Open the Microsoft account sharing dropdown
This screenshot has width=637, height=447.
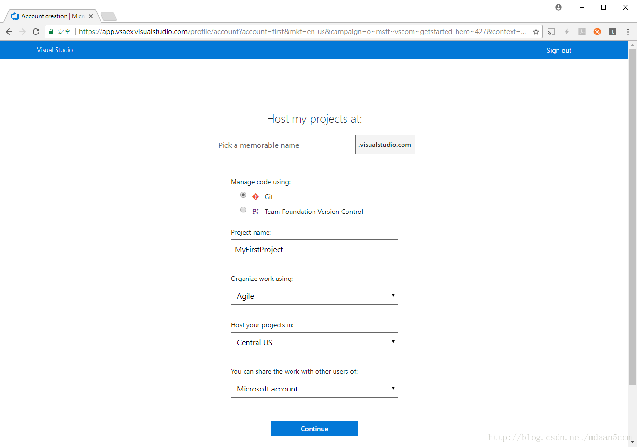[x=314, y=388]
